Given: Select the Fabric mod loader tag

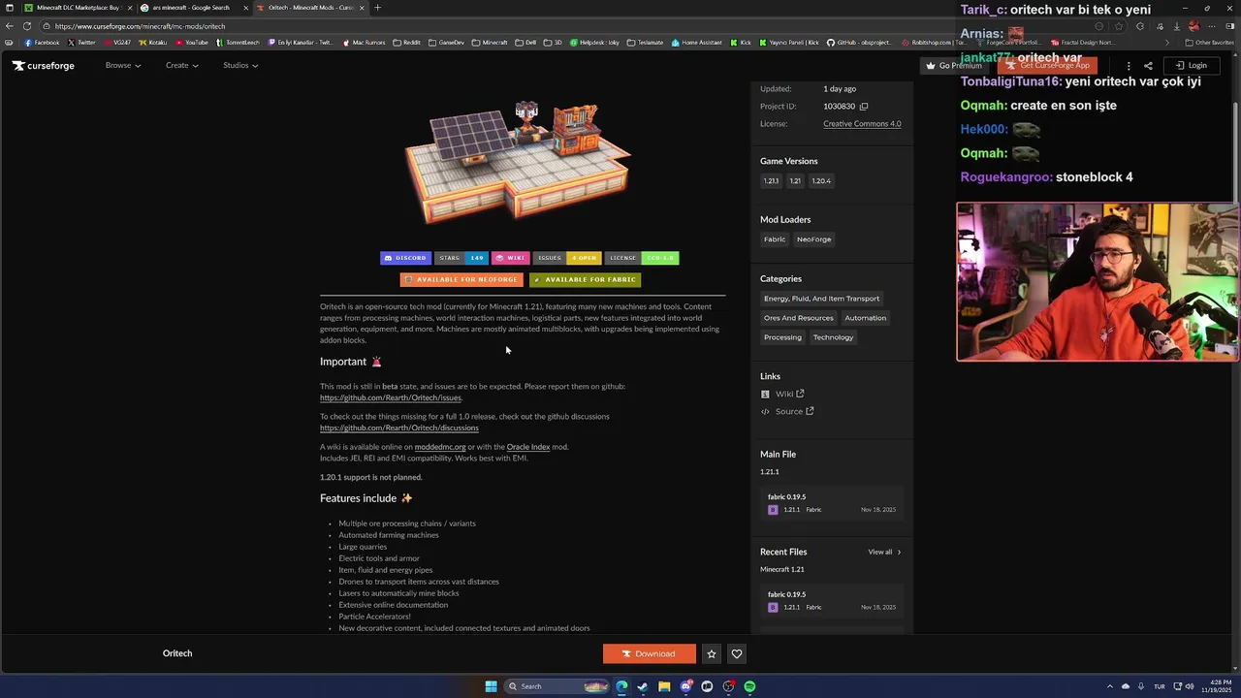Looking at the screenshot, I should 775,239.
